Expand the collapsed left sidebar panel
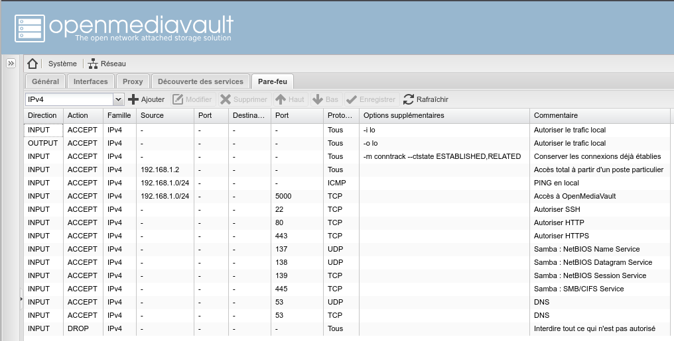Image resolution: width=674 pixels, height=341 pixels. tap(11, 64)
